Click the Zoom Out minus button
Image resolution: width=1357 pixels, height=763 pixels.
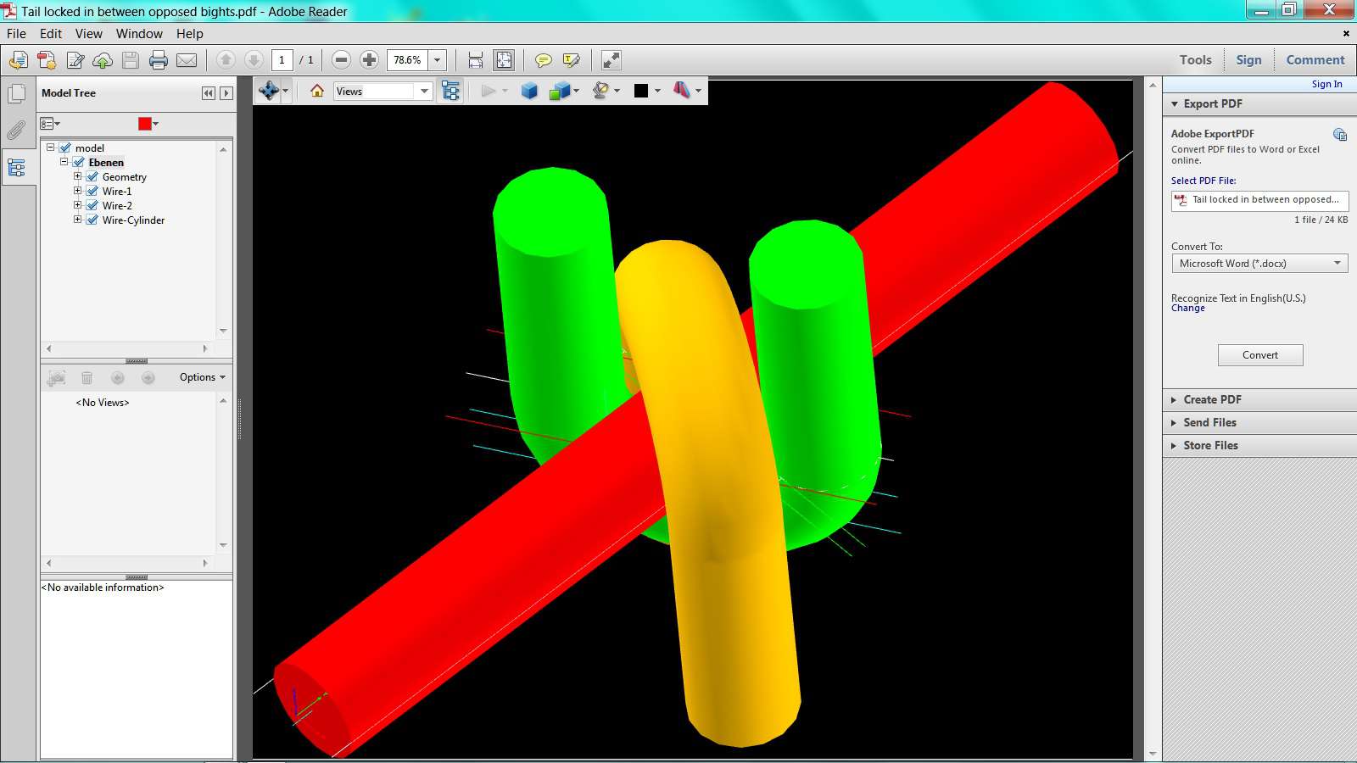click(x=342, y=60)
